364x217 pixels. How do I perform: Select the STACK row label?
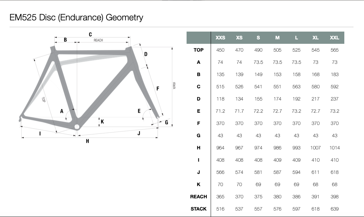pos(198,209)
